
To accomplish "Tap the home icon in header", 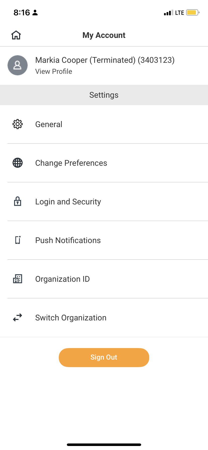I will [16, 35].
